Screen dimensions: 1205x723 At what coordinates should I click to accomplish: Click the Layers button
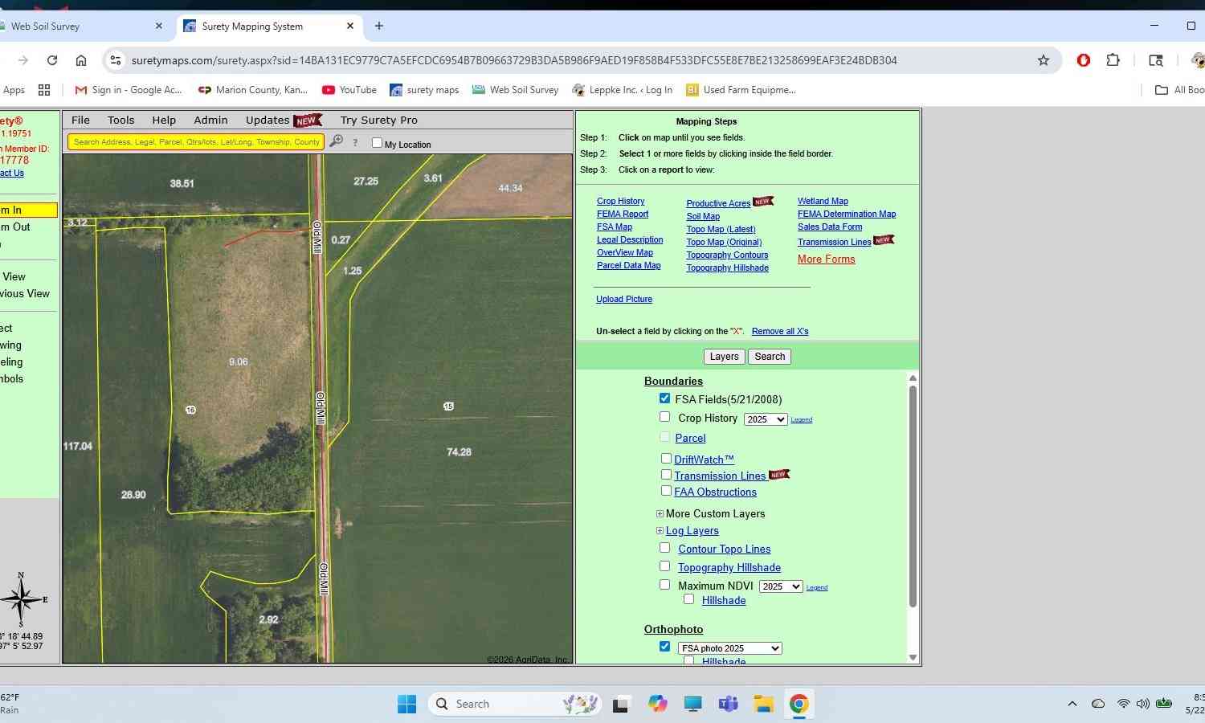pos(724,357)
